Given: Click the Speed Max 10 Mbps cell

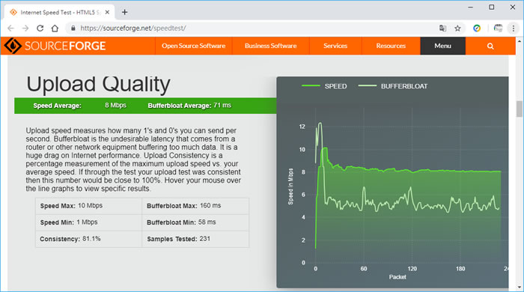Looking at the screenshot, I should click(88, 206).
